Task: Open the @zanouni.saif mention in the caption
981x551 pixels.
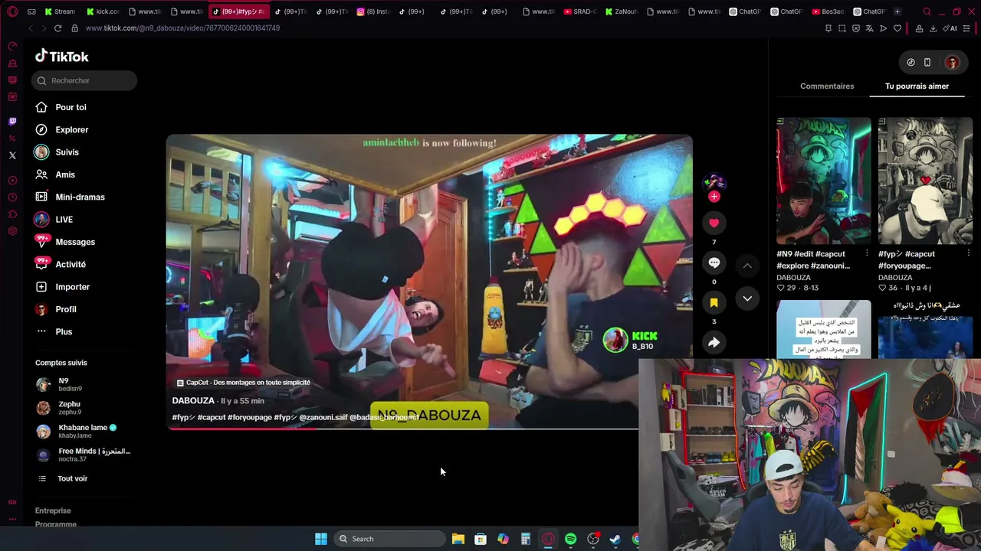Action: point(323,417)
